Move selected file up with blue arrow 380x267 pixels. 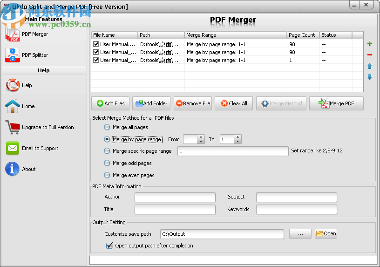pos(370,66)
